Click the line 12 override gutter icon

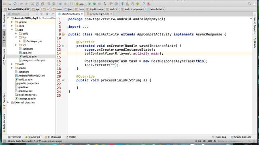click(x=63, y=46)
